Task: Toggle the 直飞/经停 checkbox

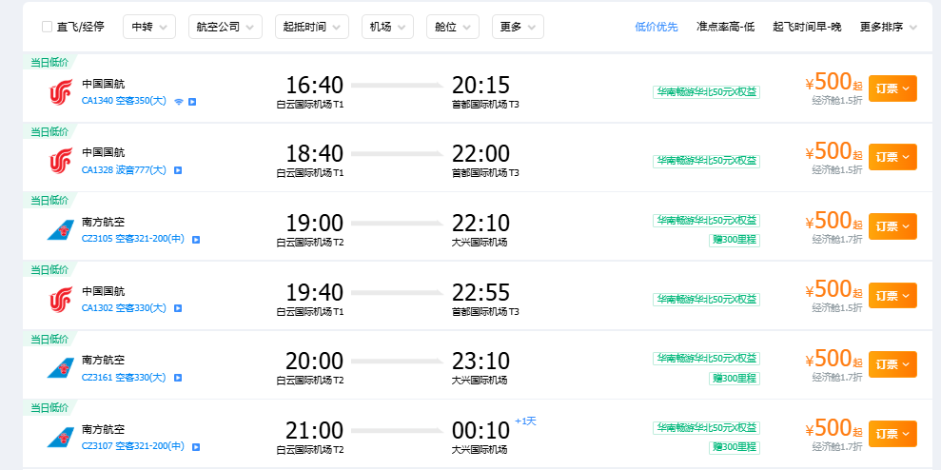Action: coord(47,27)
